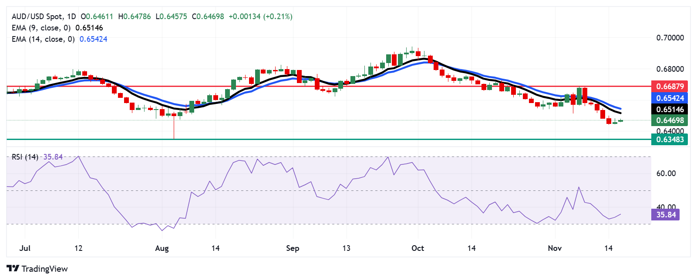Click the Sep label on time axis
The image size is (697, 280).
[x=293, y=248]
